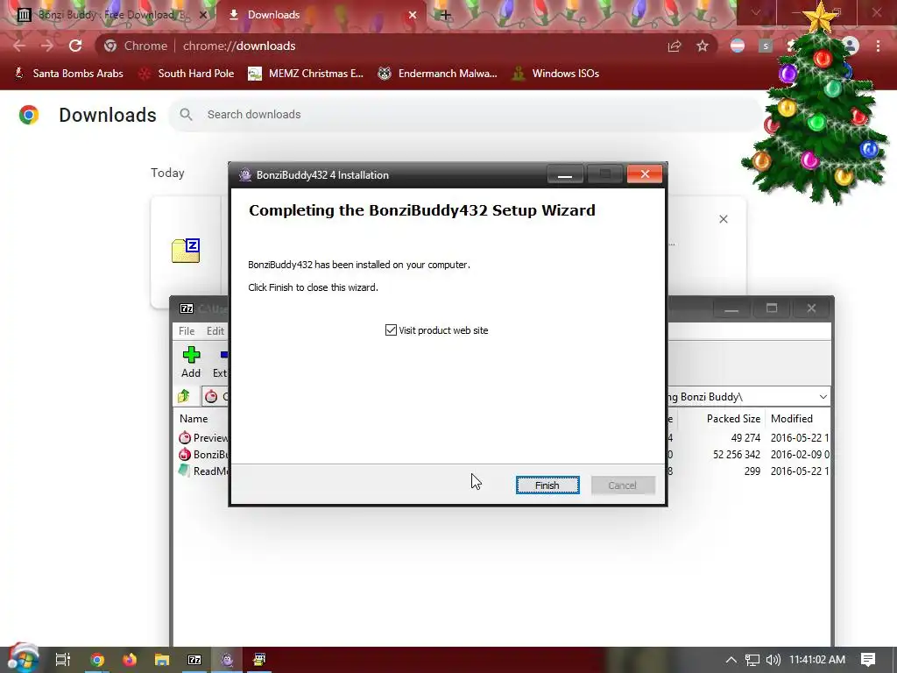Open Chrome three-dot menu
Viewport: 897px width, 673px height.
click(878, 46)
